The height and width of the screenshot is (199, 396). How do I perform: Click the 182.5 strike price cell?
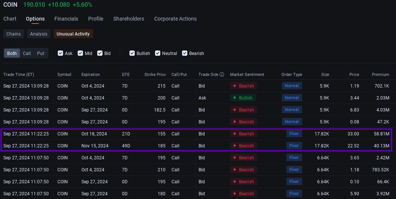tap(160, 110)
